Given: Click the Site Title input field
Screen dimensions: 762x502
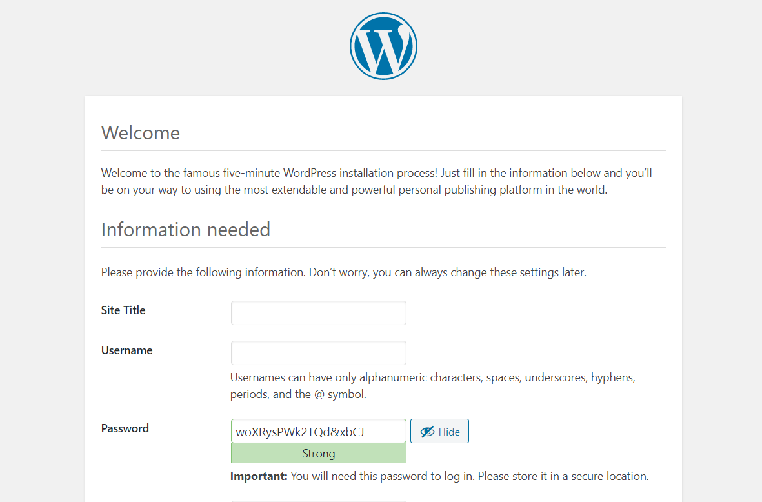Looking at the screenshot, I should 318,313.
